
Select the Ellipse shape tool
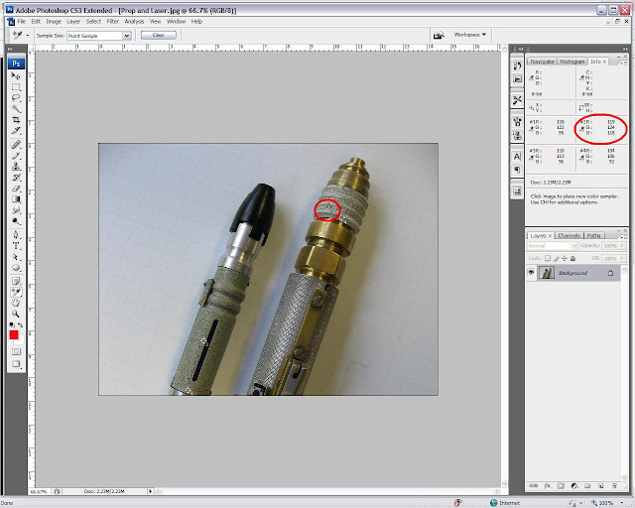[16, 268]
